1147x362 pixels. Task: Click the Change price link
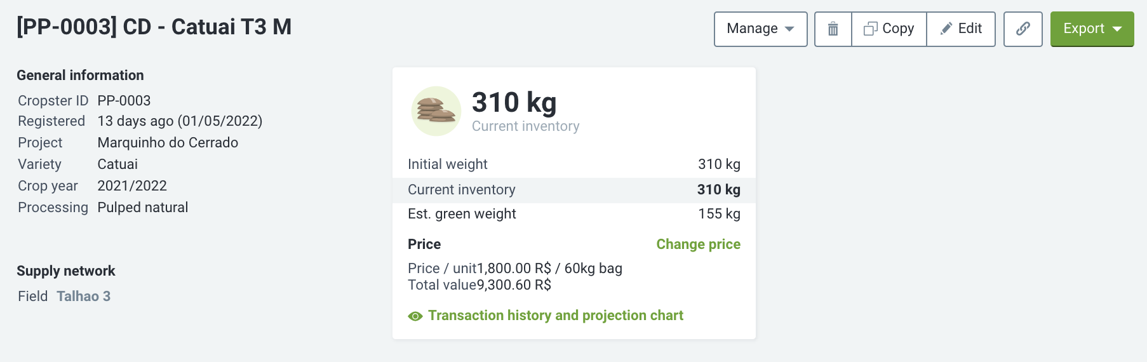[698, 245]
